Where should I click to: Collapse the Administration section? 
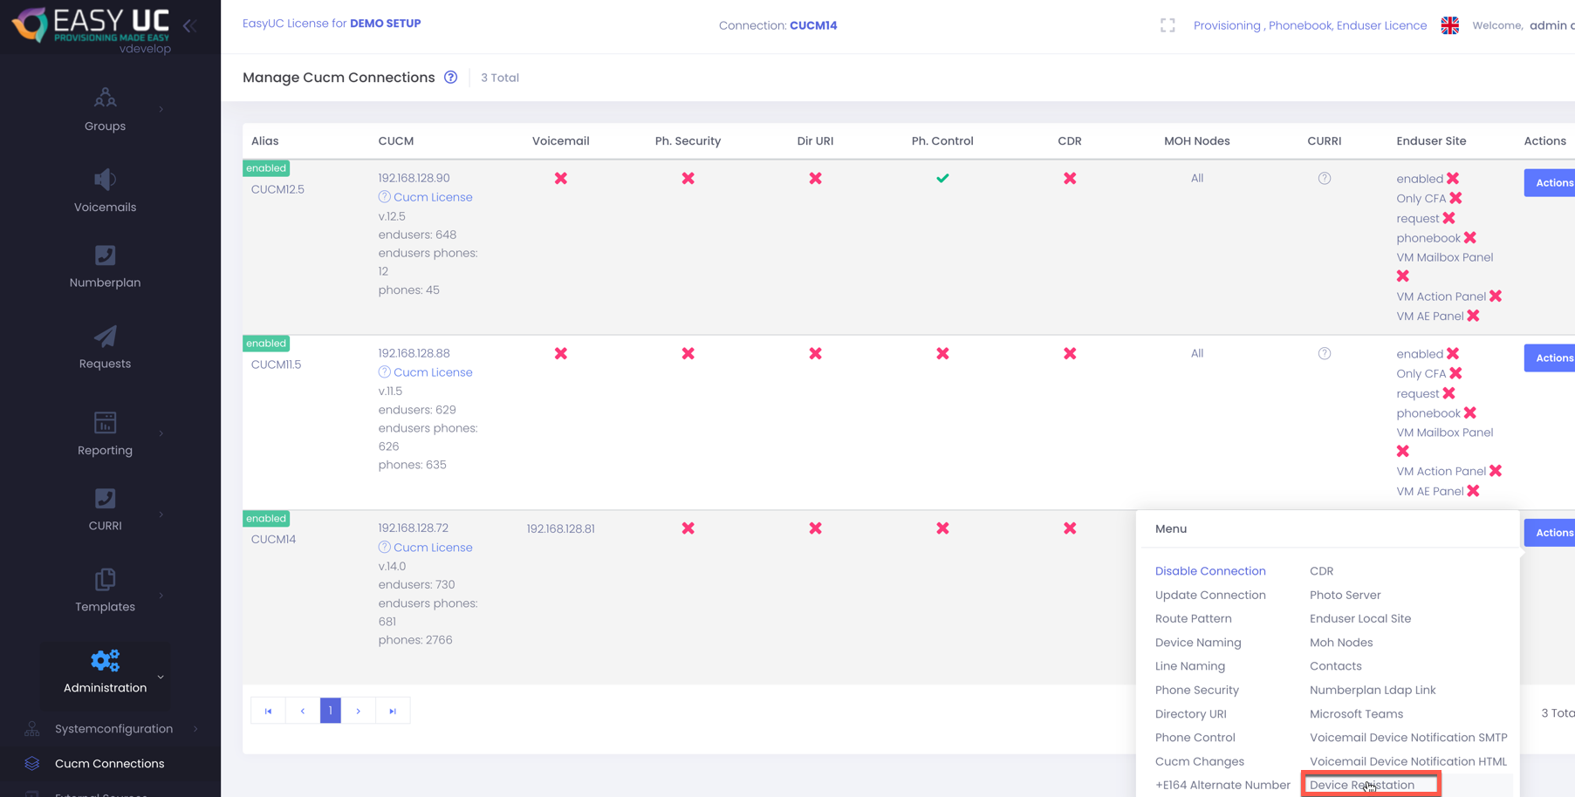coord(161,677)
